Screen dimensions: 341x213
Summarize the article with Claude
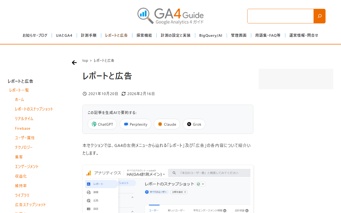167,124
